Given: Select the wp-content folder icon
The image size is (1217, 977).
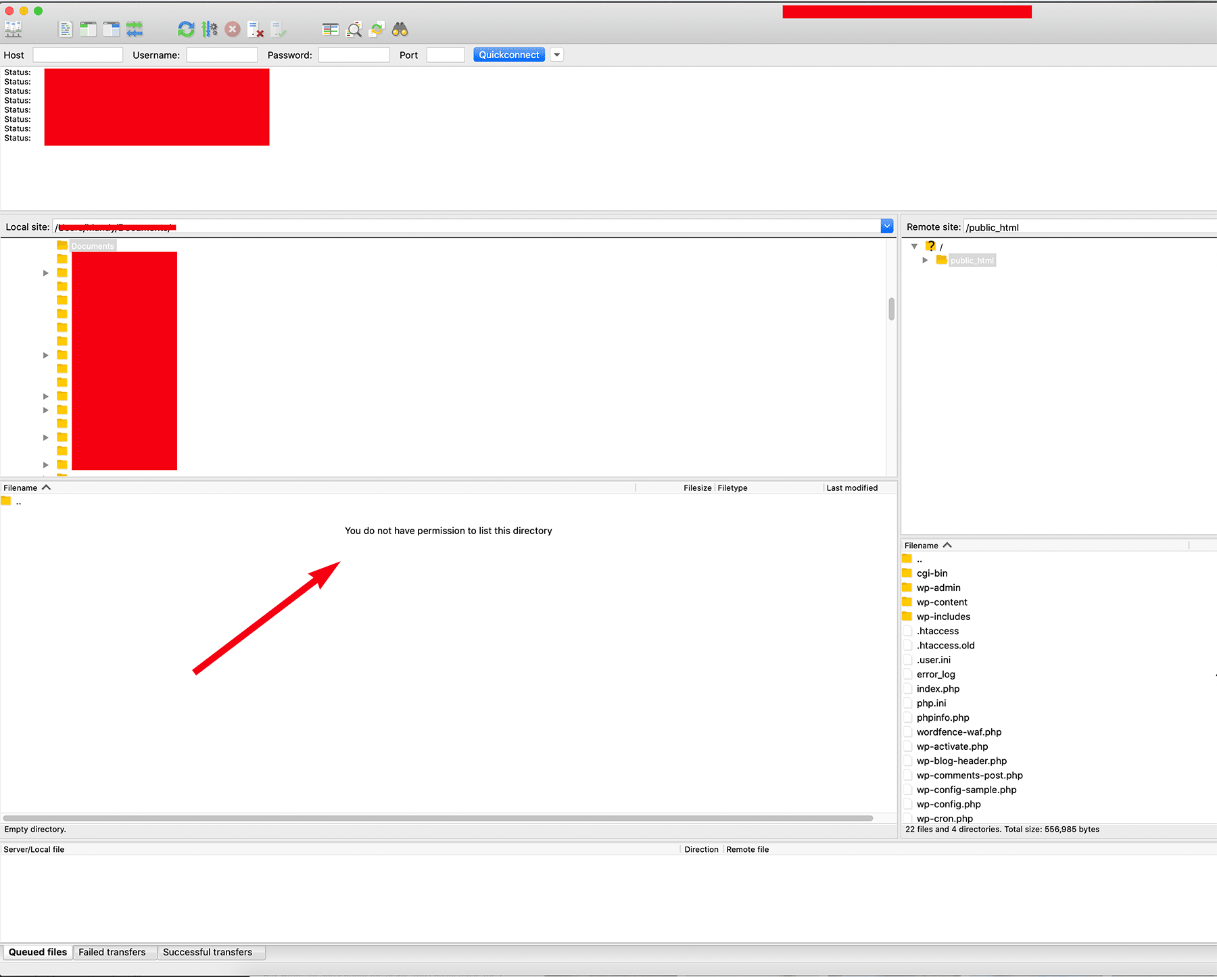Looking at the screenshot, I should 907,602.
